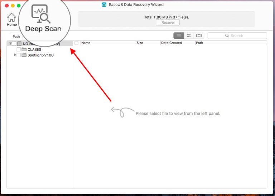This screenshot has width=275, height=196.
Task: Click the Spotlight-V100 folder icon
Action: click(24, 55)
